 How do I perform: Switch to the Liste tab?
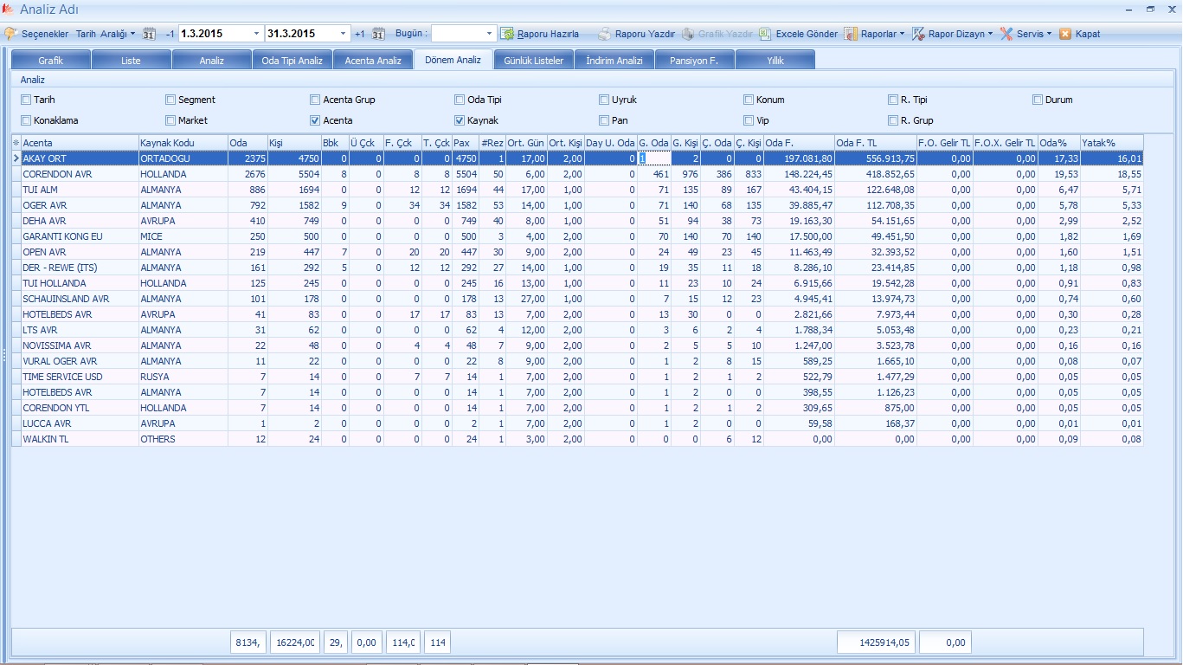[x=131, y=61]
